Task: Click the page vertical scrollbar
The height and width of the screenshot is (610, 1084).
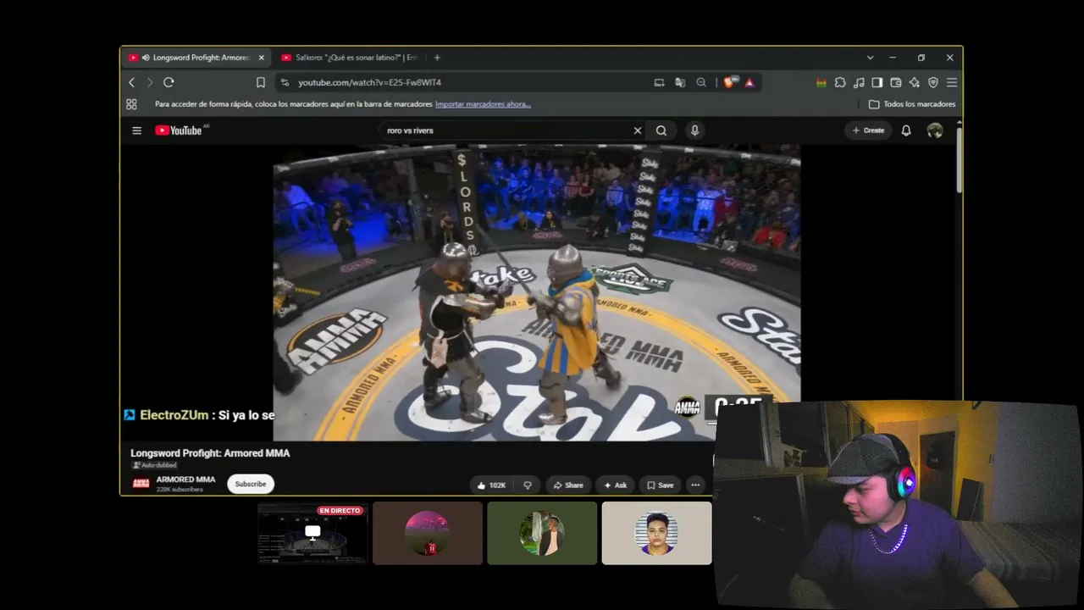Action: (959, 159)
